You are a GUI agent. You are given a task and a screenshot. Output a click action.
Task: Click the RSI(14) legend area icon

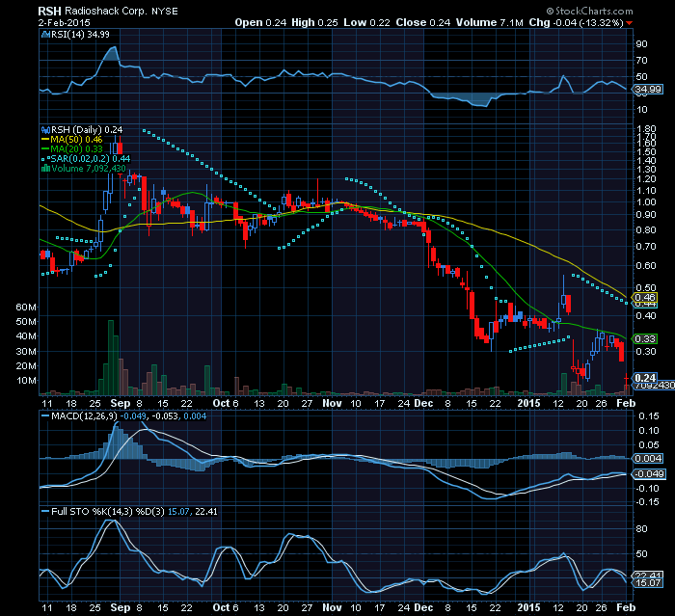[x=45, y=35]
